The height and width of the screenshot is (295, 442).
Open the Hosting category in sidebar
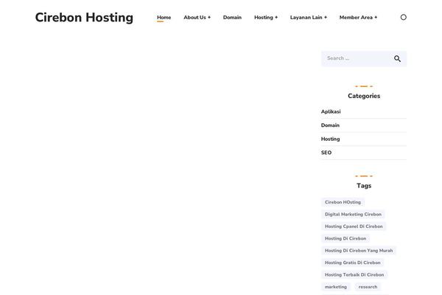click(330, 139)
